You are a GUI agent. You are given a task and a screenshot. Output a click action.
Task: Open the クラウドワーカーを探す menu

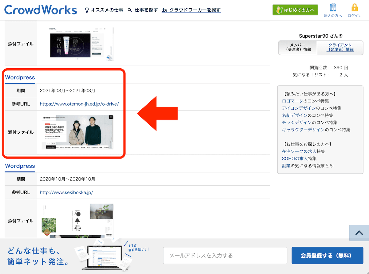(x=191, y=10)
